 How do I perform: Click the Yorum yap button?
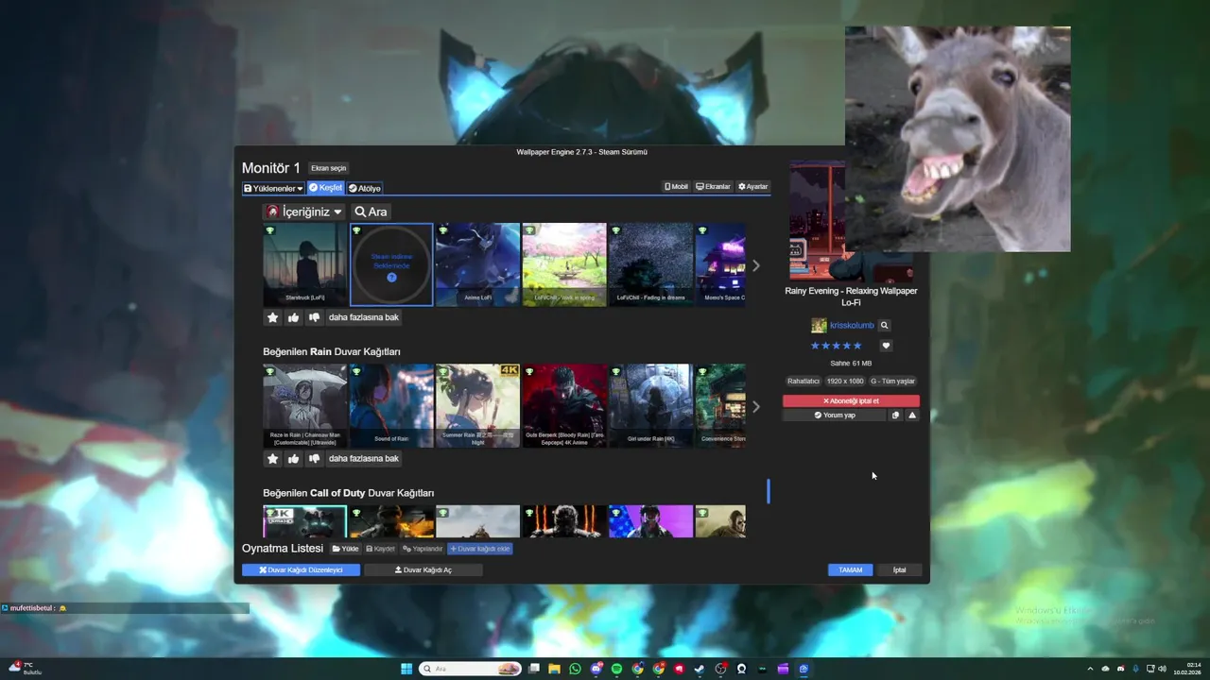tap(835, 415)
